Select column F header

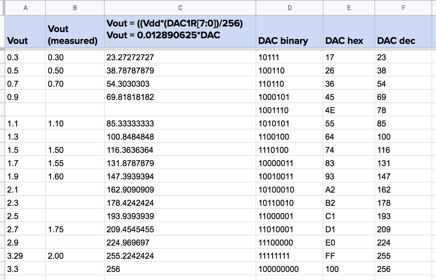403,8
